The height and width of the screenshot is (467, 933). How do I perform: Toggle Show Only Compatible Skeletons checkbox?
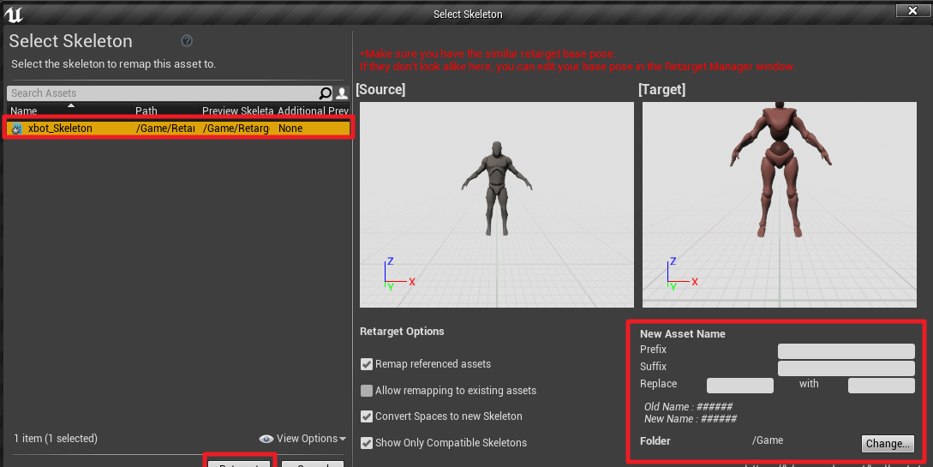pos(367,443)
